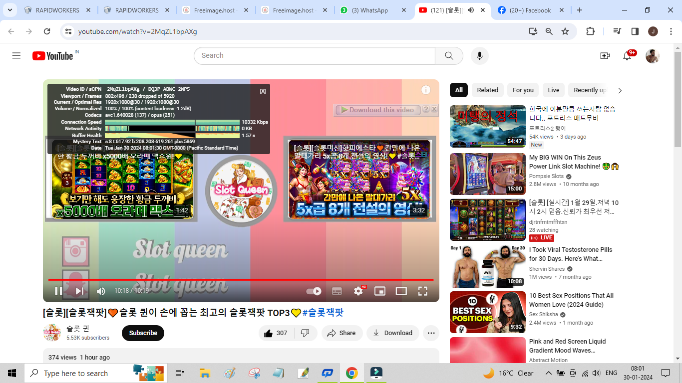Click the search magnifier button
Image resolution: width=682 pixels, height=383 pixels.
(x=449, y=56)
